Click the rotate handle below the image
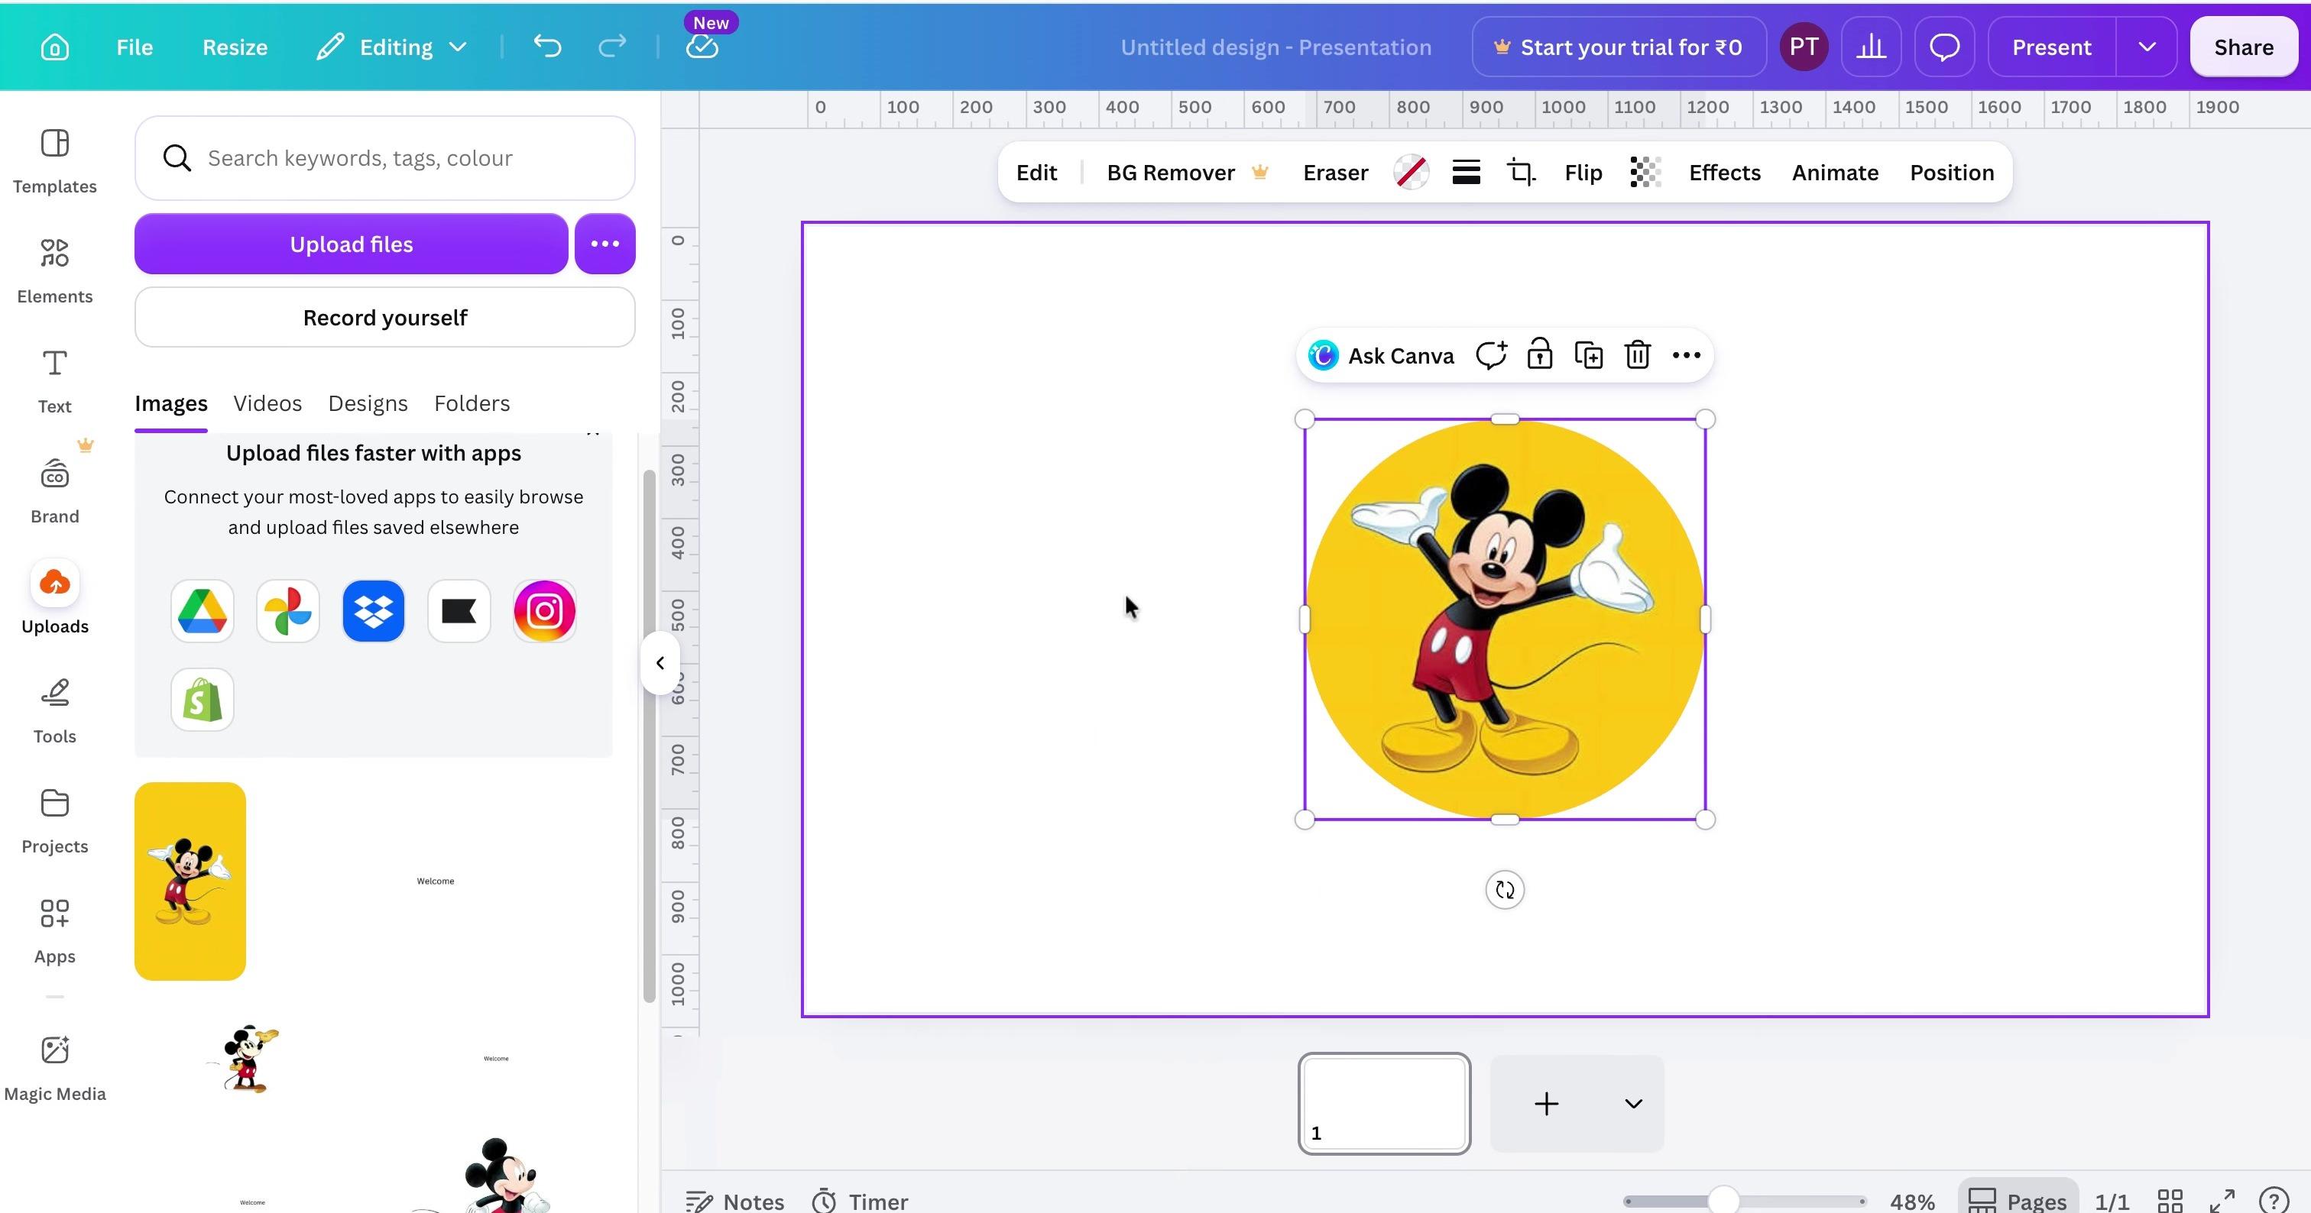 point(1505,889)
